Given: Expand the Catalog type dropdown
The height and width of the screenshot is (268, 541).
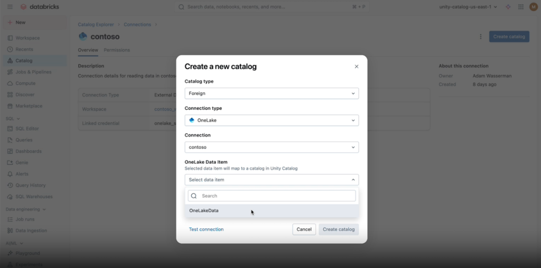Looking at the screenshot, I should click(x=272, y=94).
